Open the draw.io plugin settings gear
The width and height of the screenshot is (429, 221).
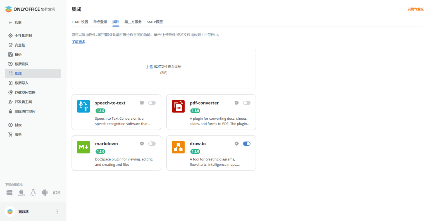237,144
